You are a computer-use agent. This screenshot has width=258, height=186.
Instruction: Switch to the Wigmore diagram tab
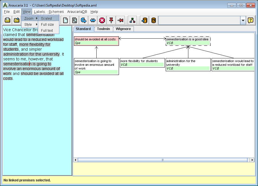(123, 29)
